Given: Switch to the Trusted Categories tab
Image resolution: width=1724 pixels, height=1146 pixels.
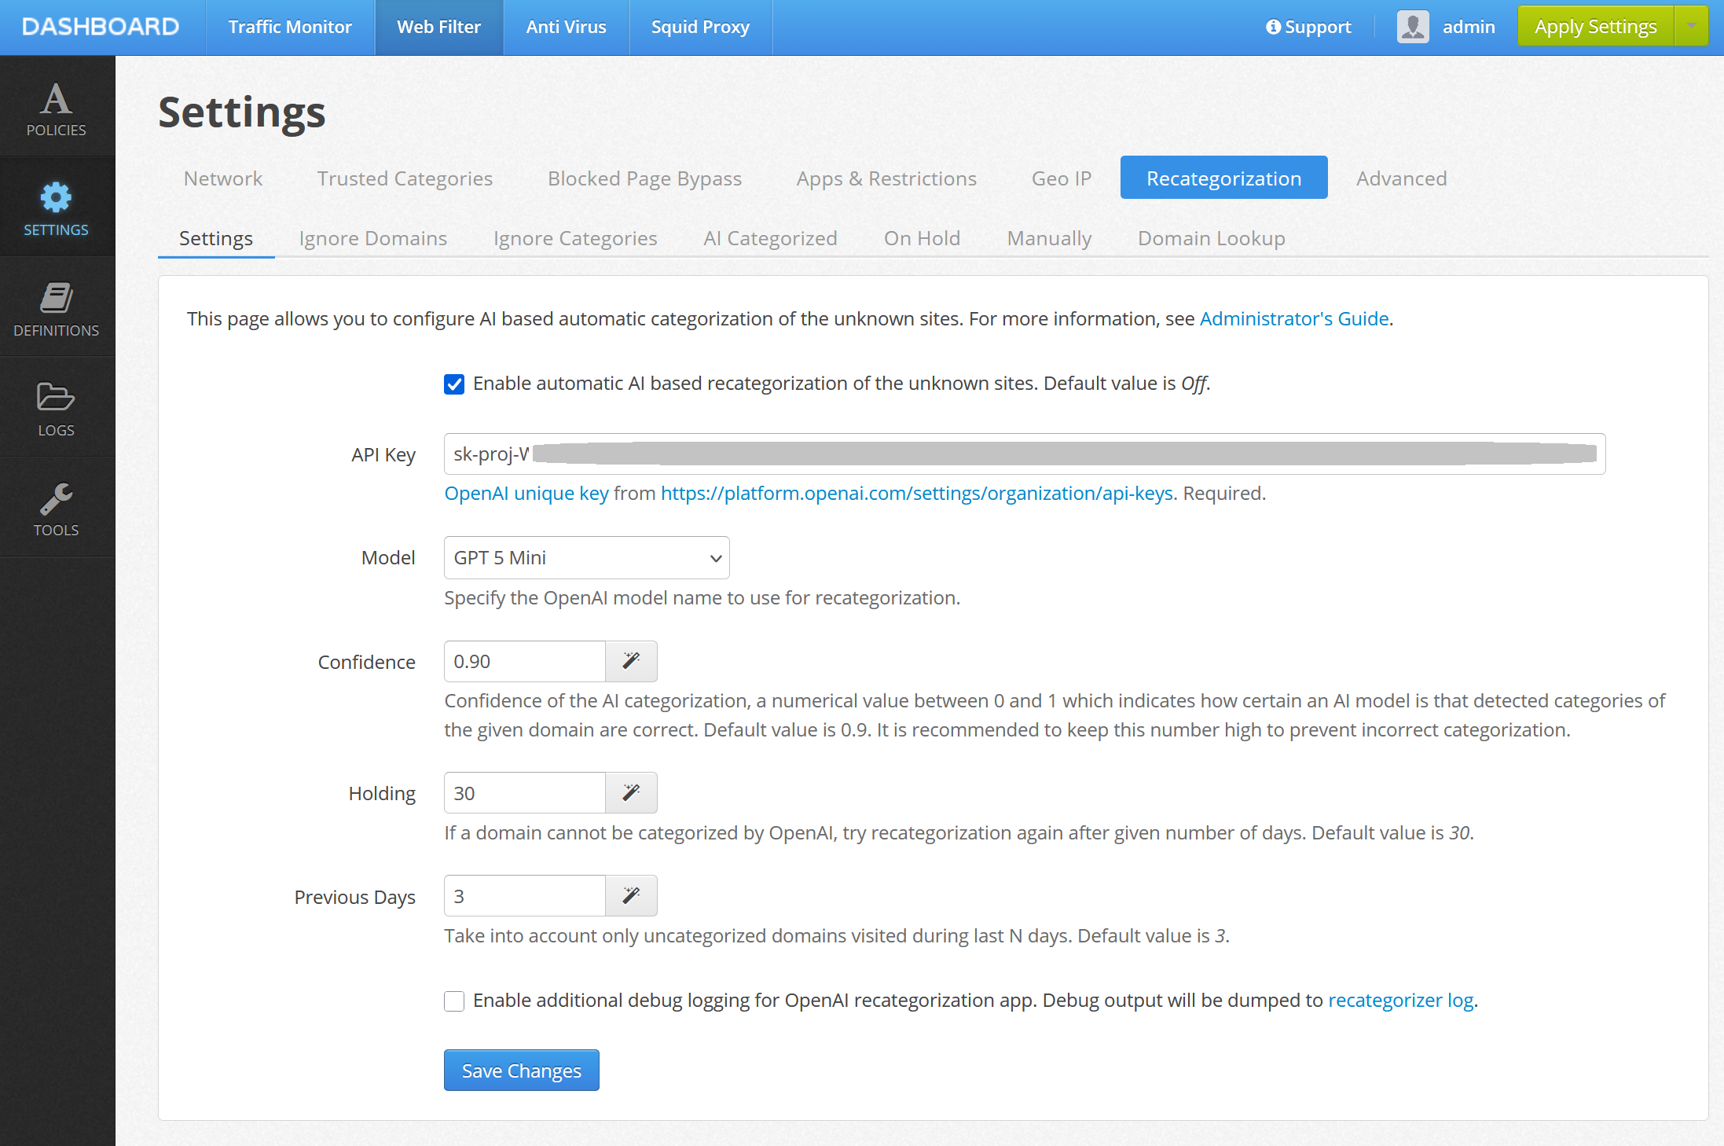Looking at the screenshot, I should tap(405, 178).
